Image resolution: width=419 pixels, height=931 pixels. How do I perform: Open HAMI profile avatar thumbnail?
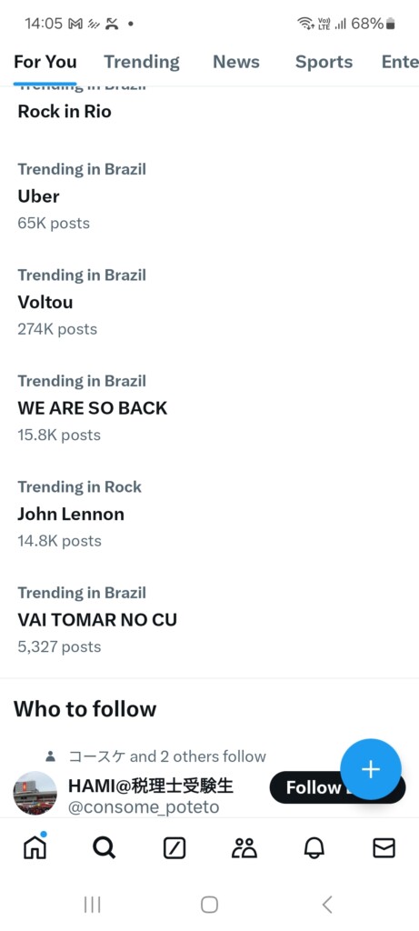[x=35, y=793]
